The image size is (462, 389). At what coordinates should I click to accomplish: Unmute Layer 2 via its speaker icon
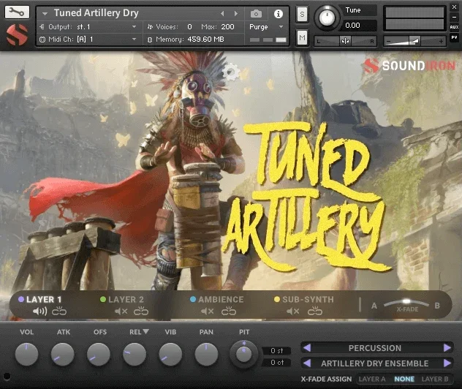[121, 311]
